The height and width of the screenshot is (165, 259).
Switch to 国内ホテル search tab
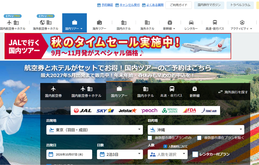tap(145, 92)
